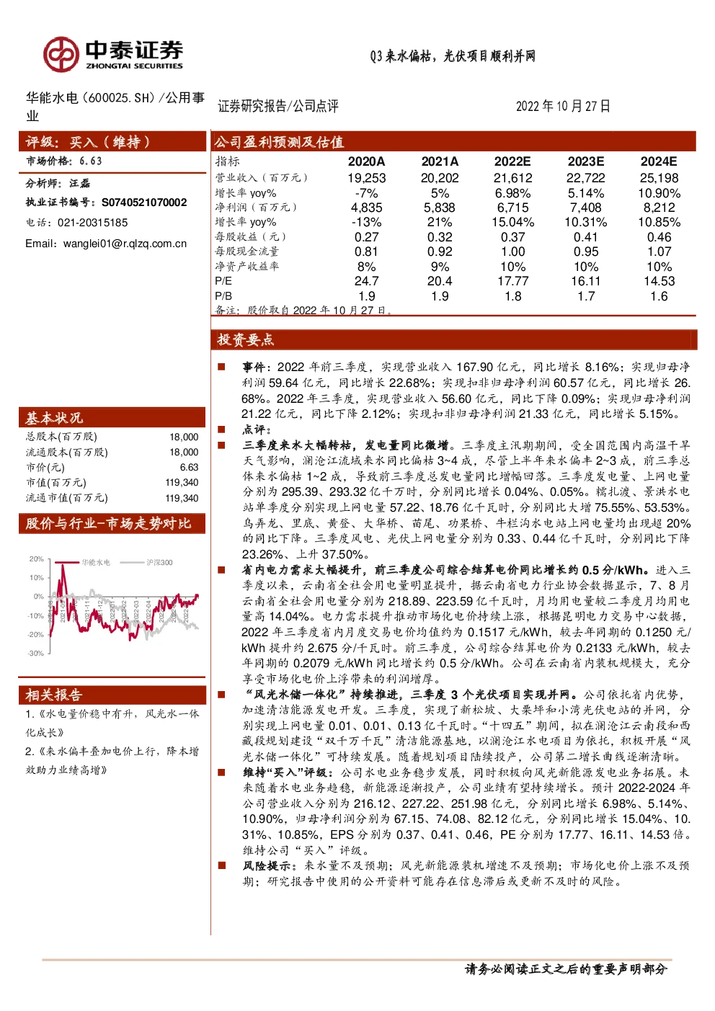Viewport: 715px width, 1011px height.
Task: Click the 2023E column header
Action: point(586,161)
